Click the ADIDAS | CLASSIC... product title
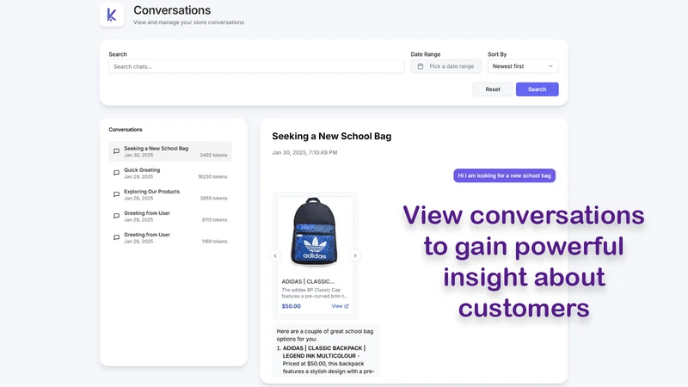 coord(308,281)
